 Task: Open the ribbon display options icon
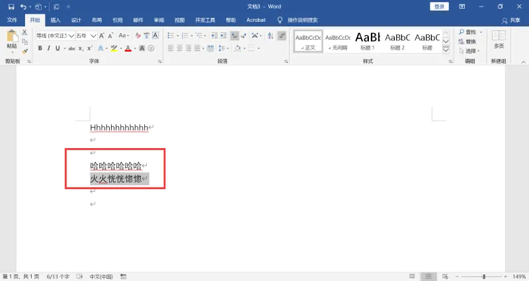pos(462,7)
